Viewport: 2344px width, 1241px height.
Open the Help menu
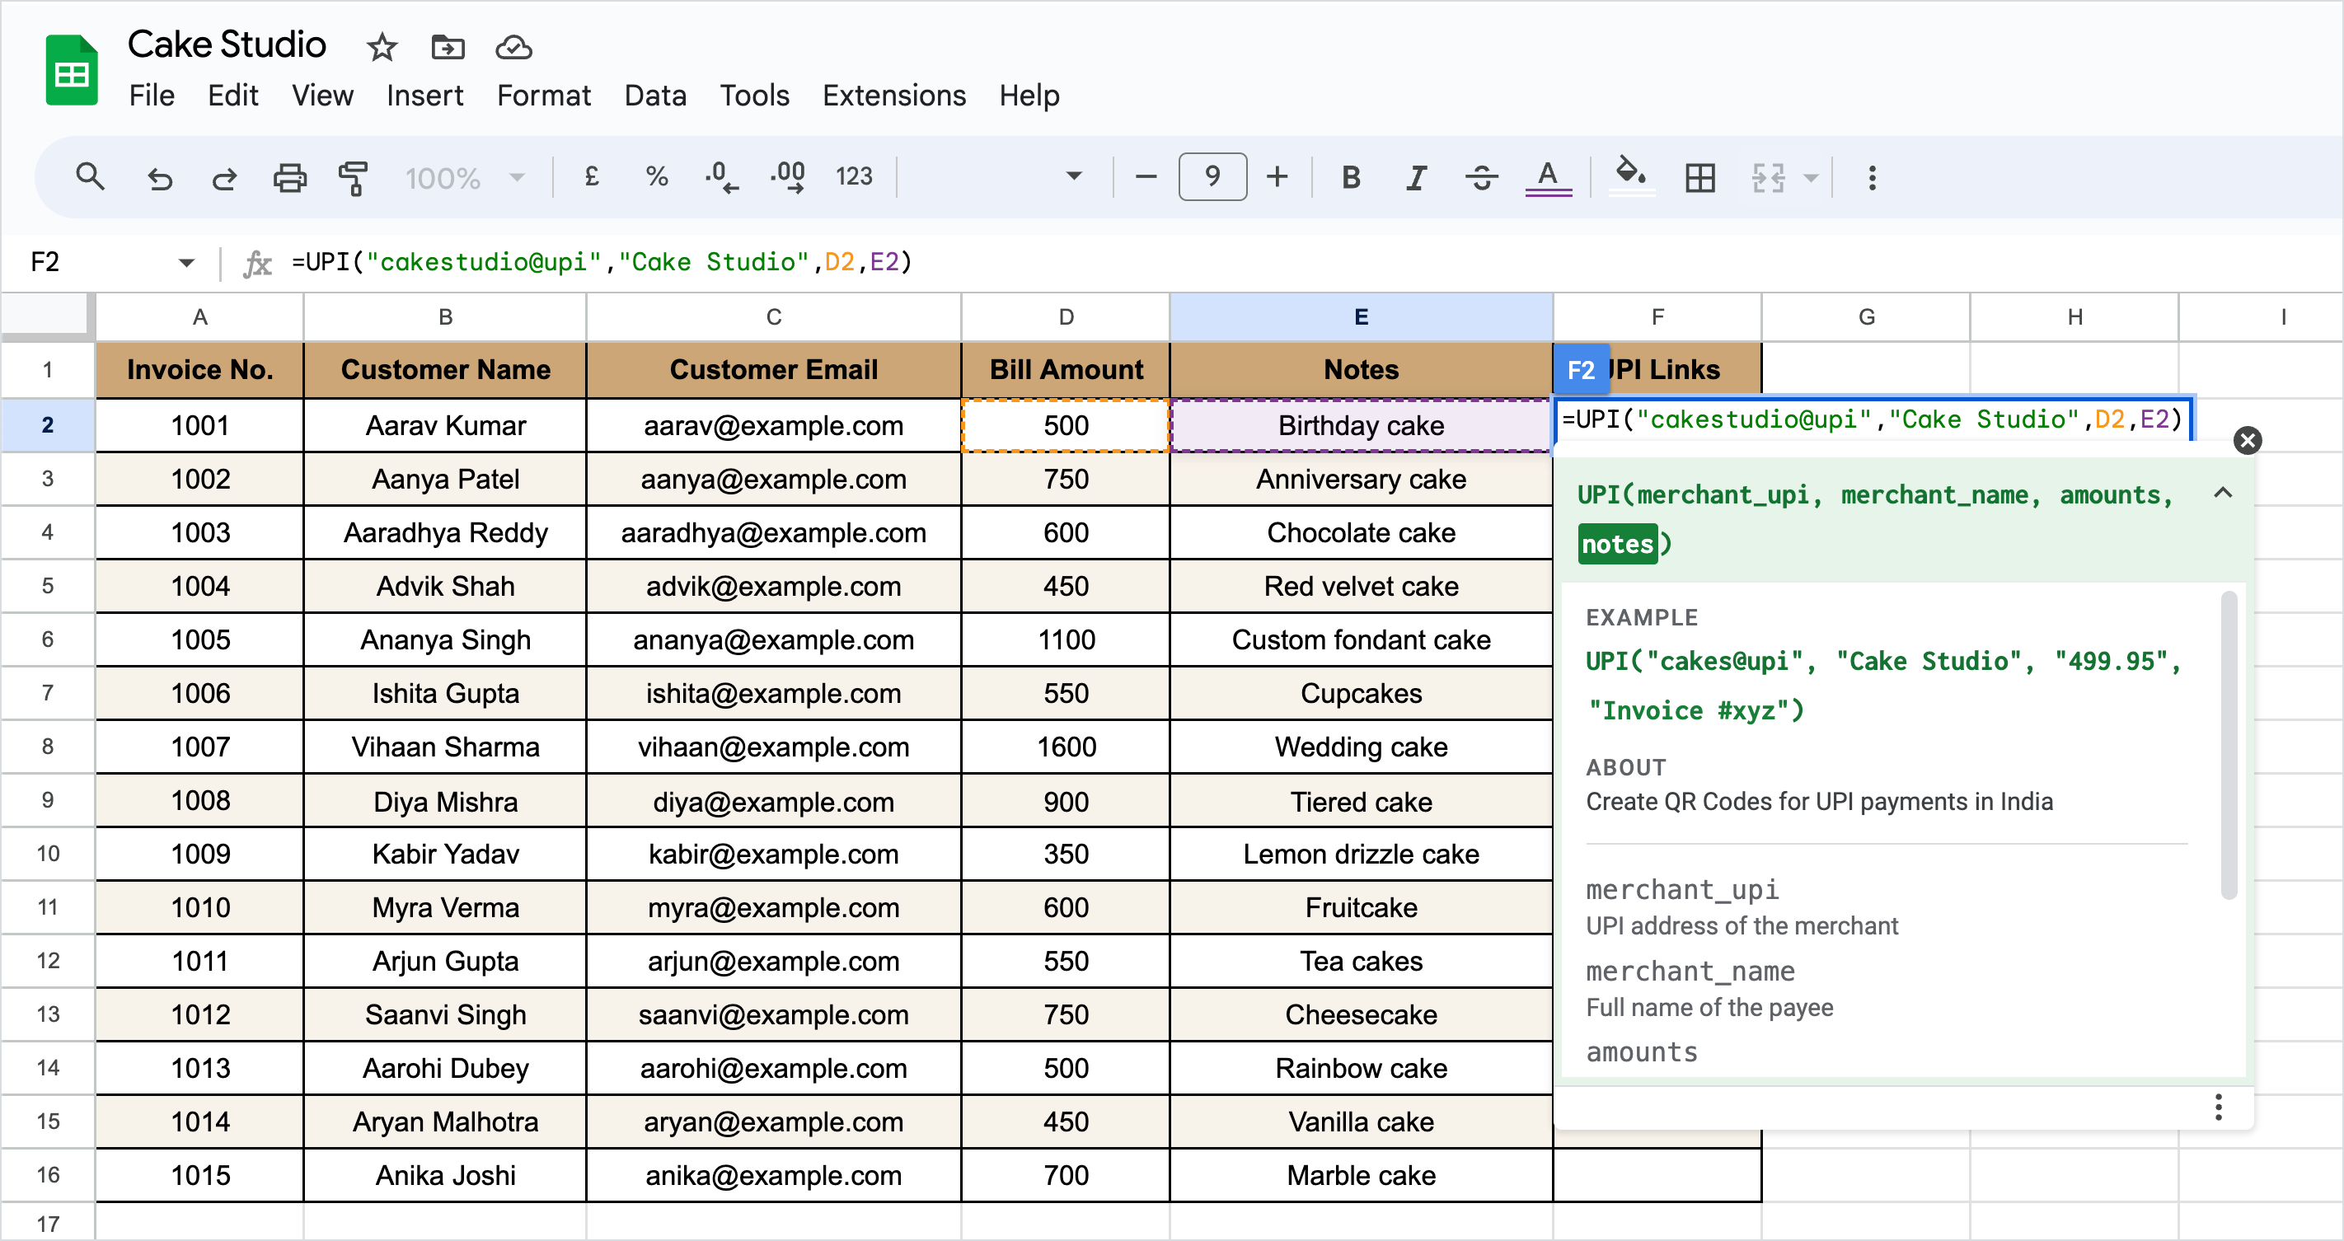1029,95
